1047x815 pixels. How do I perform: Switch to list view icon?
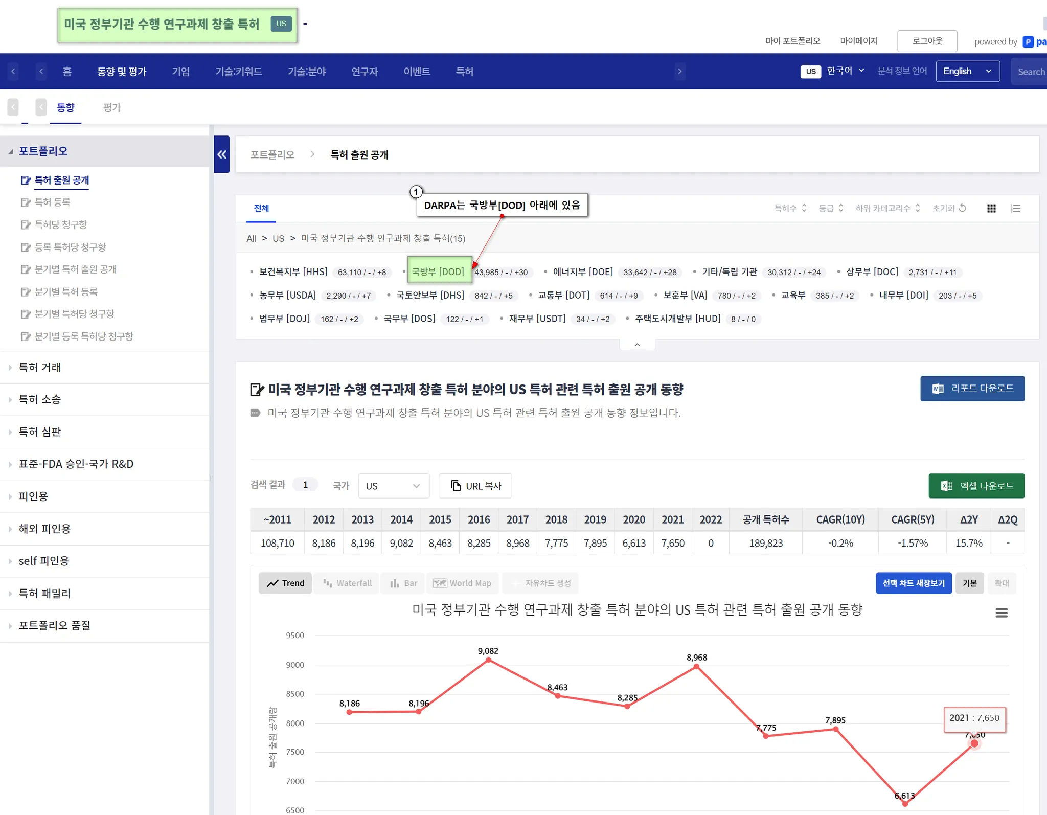point(1015,208)
